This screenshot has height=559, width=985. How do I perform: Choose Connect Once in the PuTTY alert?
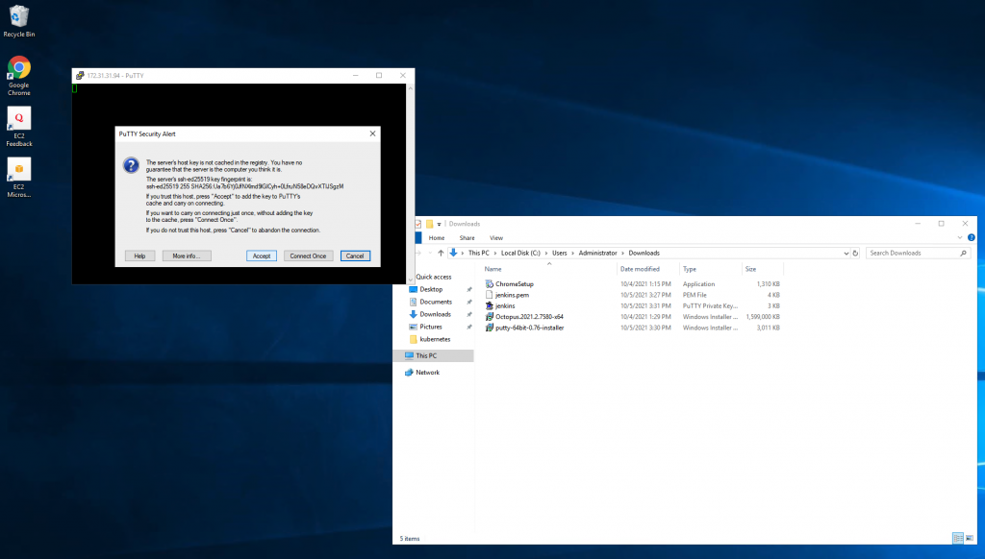pyautogui.click(x=308, y=256)
